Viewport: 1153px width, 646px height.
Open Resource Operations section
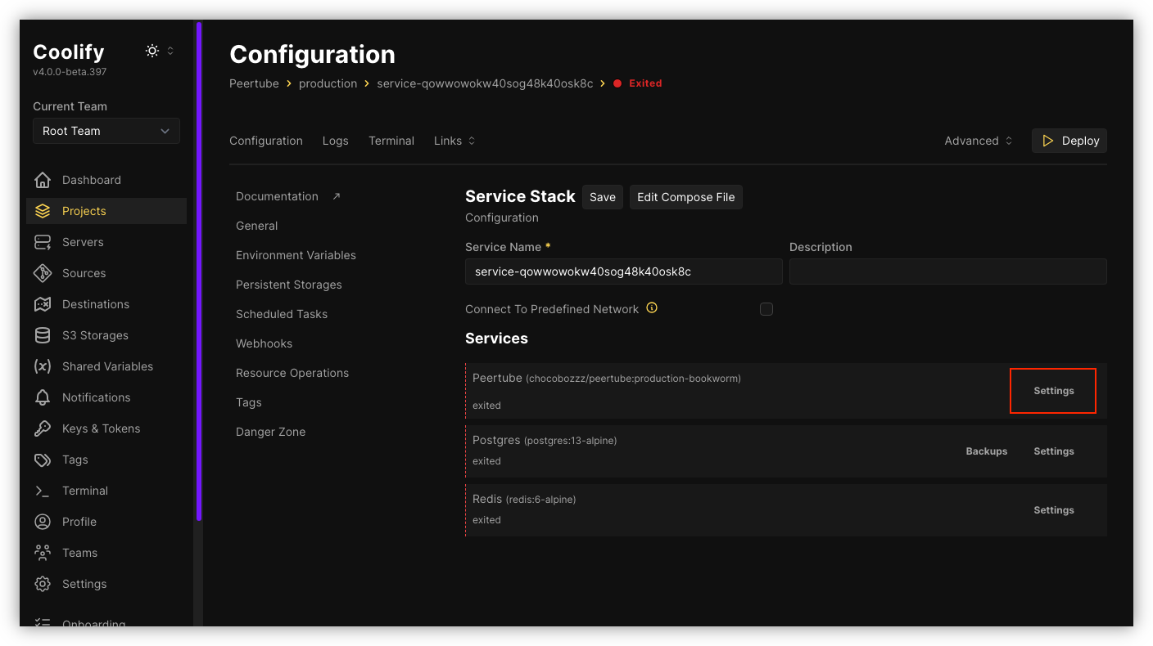pyautogui.click(x=292, y=373)
